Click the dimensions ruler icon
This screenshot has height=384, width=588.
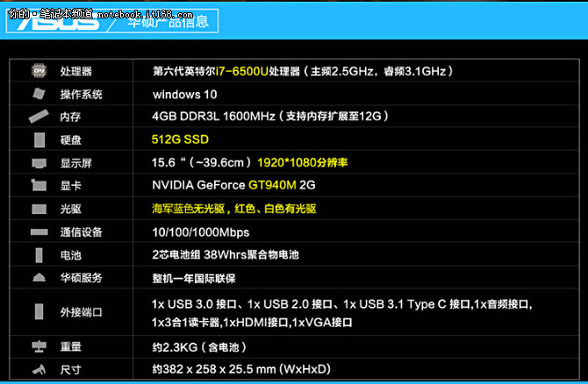[39, 369]
